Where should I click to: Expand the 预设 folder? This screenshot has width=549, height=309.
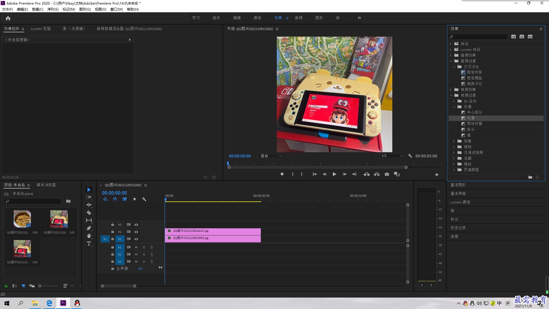pyautogui.click(x=451, y=44)
